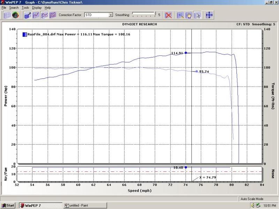Minimize the WinPEP window

pos(267,2)
